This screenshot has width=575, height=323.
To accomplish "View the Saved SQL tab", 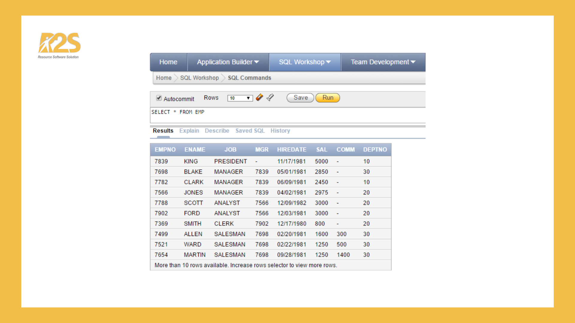I will 250,131.
